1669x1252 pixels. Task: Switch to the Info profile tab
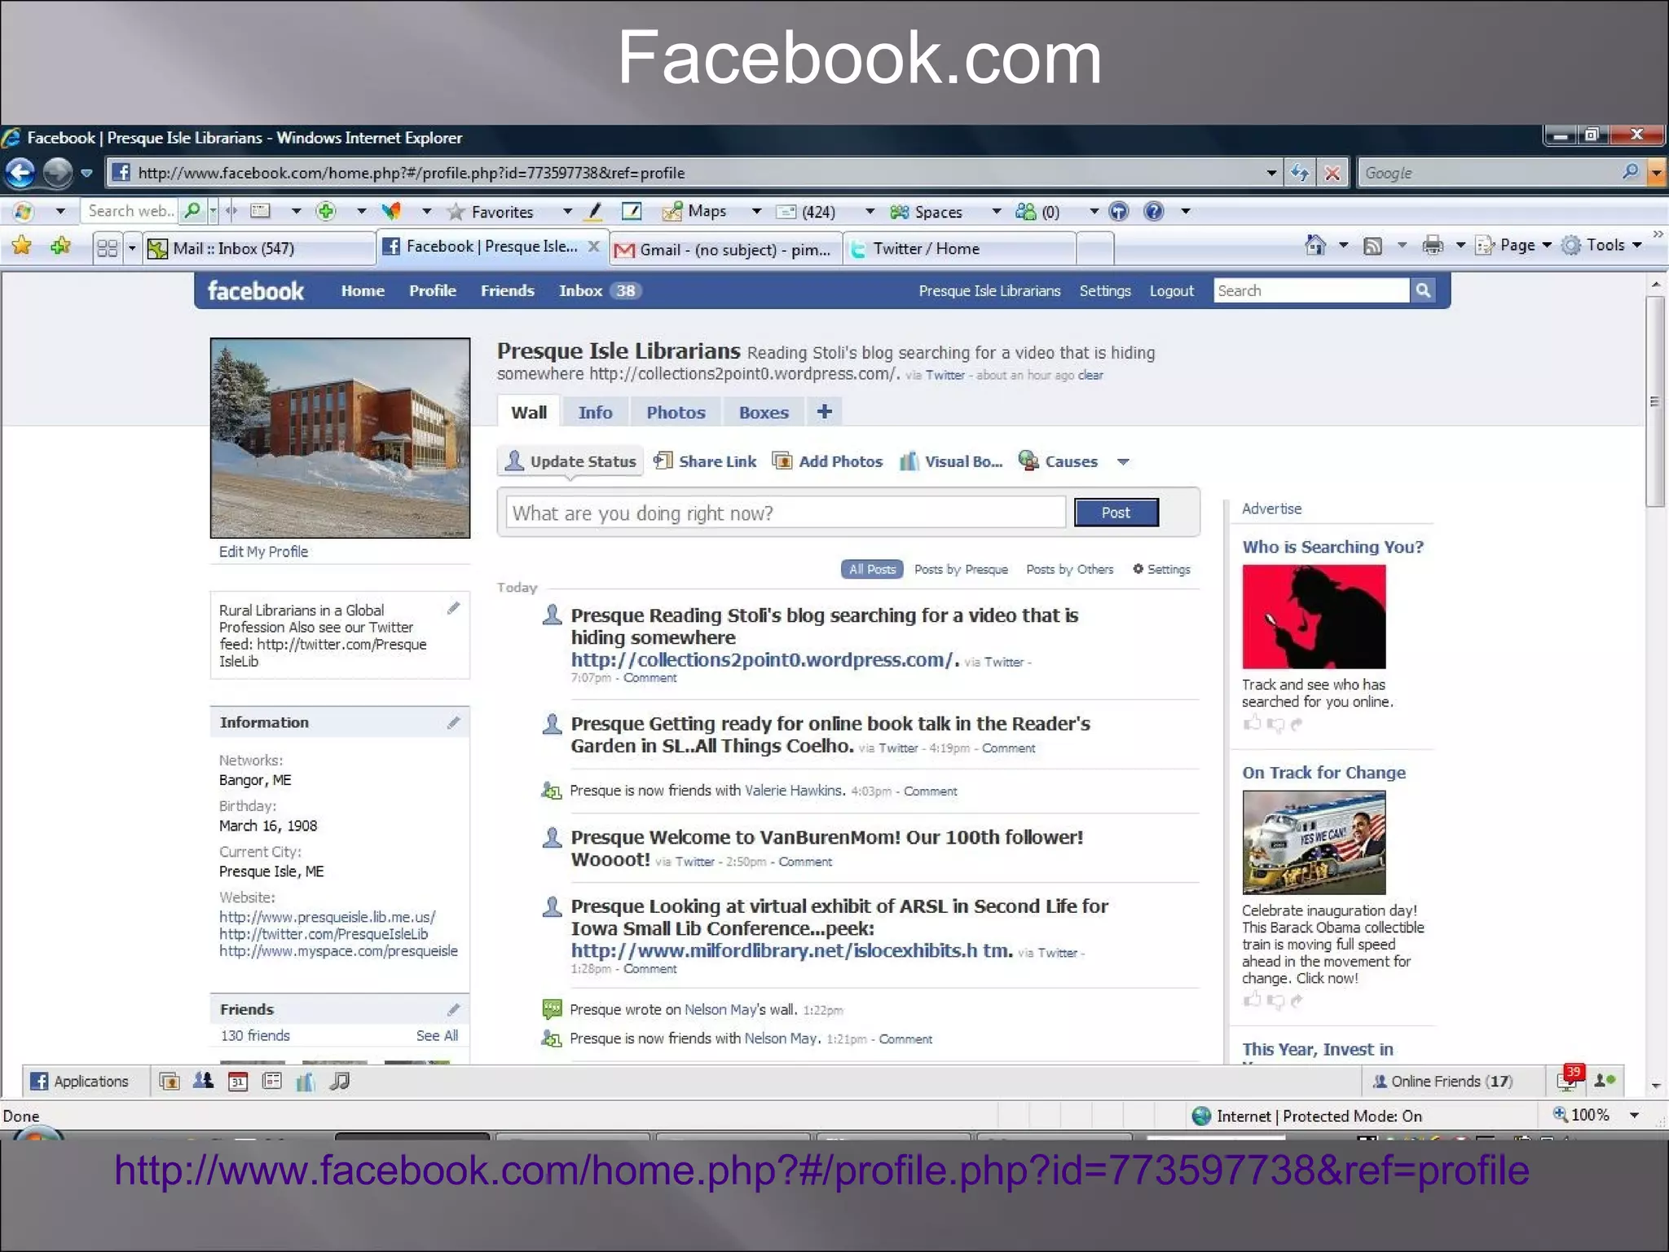point(594,412)
